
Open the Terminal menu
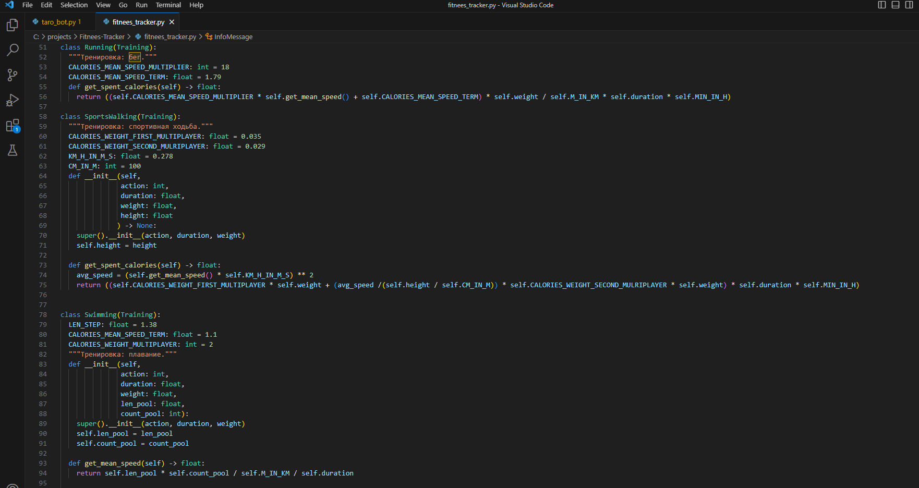[168, 5]
